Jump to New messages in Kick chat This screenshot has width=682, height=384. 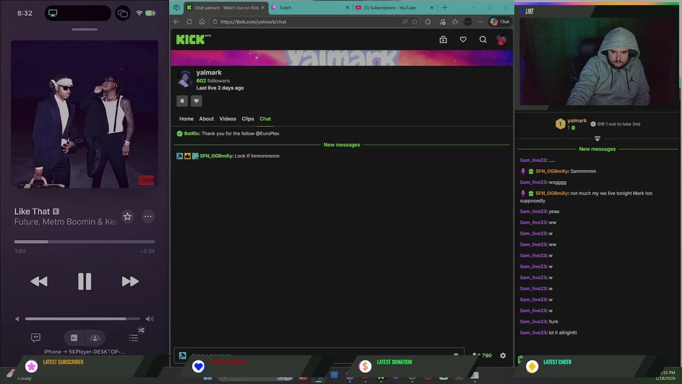pos(342,145)
